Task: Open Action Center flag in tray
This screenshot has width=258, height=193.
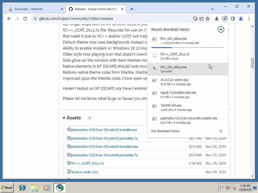Action: pos(222,188)
